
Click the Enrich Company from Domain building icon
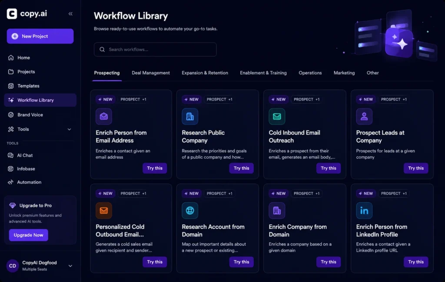click(x=277, y=210)
